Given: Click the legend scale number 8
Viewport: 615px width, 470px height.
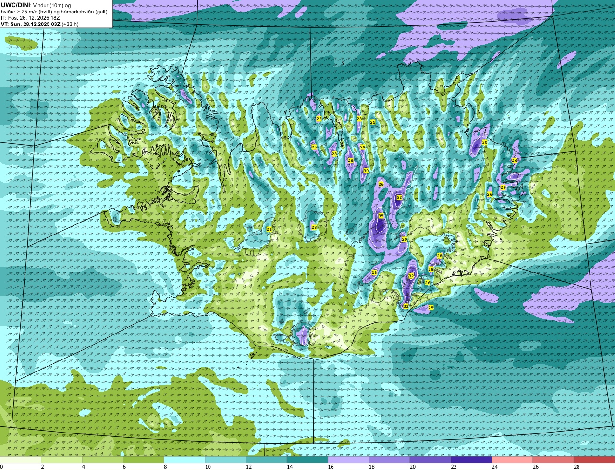Looking at the screenshot, I should [165, 467].
